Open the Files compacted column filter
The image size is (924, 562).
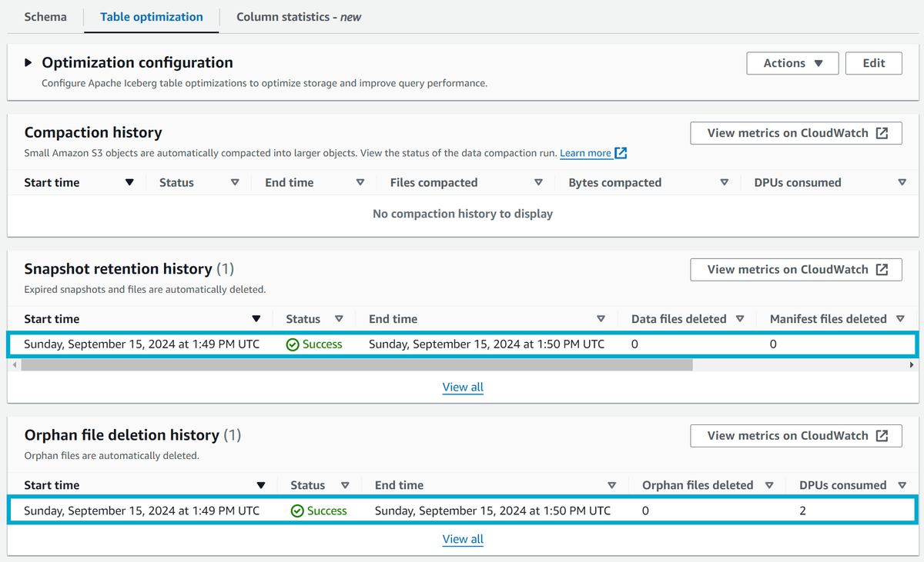538,182
